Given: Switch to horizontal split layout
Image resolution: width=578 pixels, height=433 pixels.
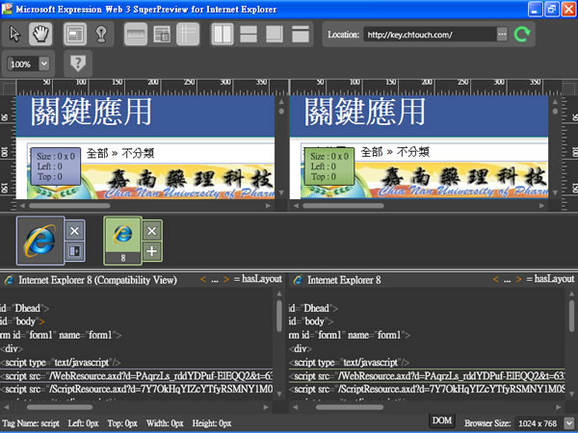Looking at the screenshot, I should 248,34.
